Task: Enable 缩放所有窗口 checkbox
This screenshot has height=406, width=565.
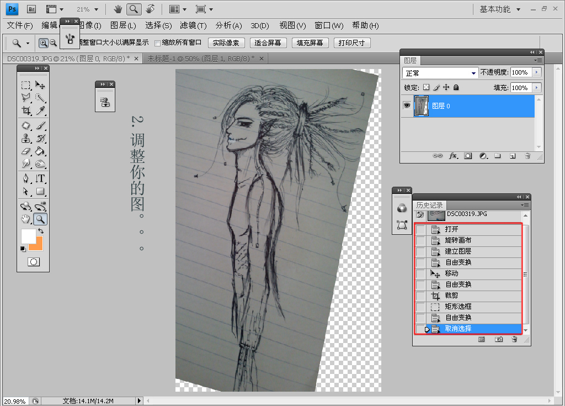Action: (x=158, y=43)
